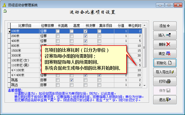Print the list with the 打印 button
The width and height of the screenshot is (185, 115).
(165, 81)
